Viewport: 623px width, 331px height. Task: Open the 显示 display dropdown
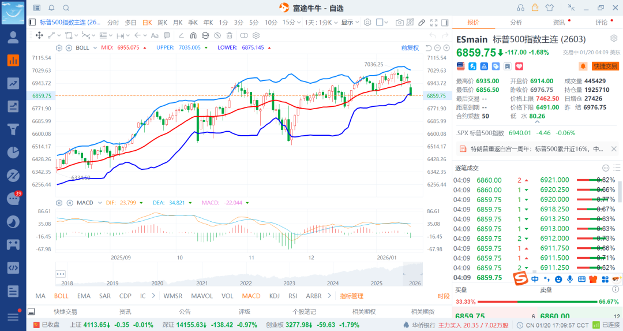pos(350,23)
